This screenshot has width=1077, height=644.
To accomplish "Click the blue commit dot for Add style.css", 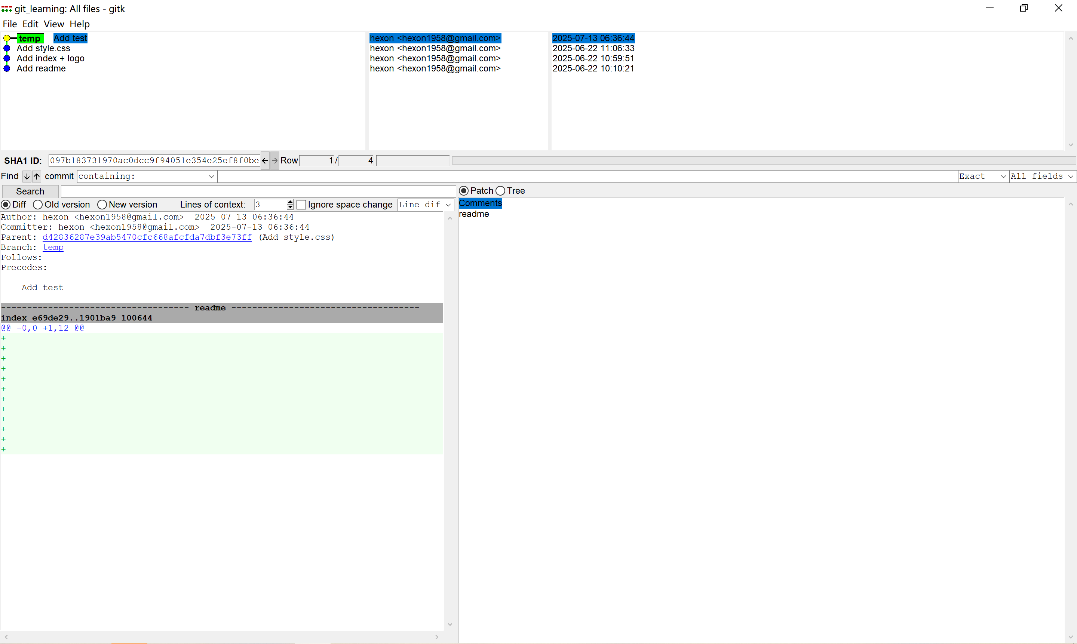I will click(x=6, y=48).
